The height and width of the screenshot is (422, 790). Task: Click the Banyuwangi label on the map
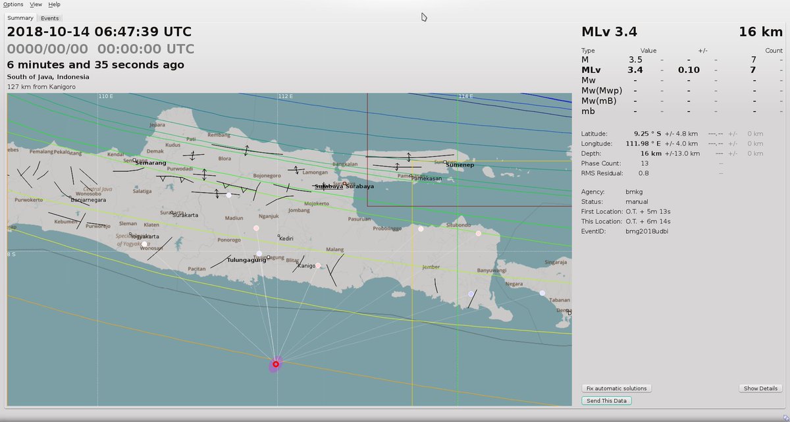(x=490, y=270)
